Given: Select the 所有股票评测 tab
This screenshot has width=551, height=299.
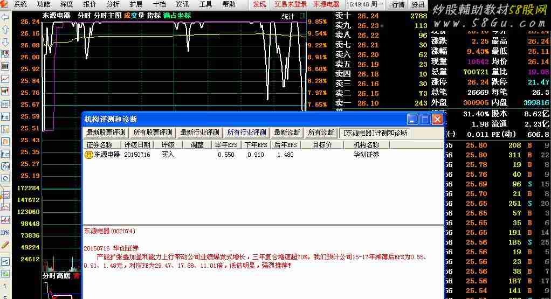Looking at the screenshot, I should tap(153, 133).
